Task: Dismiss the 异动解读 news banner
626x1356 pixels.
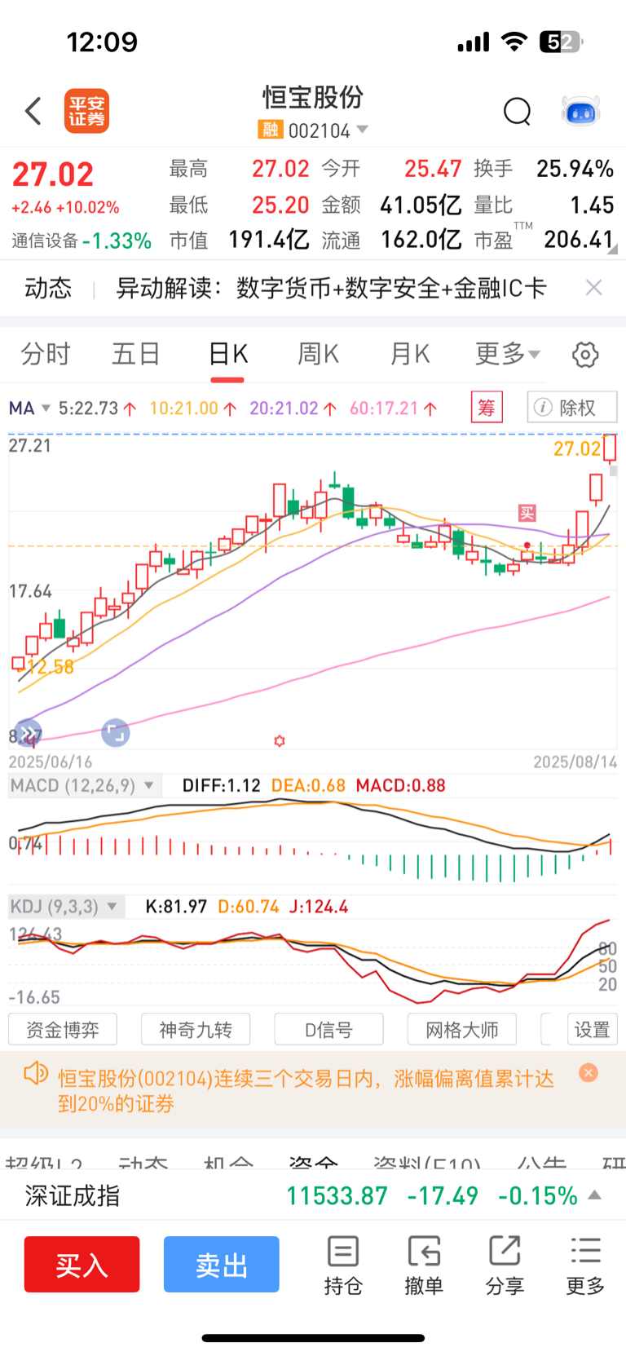Action: 593,287
